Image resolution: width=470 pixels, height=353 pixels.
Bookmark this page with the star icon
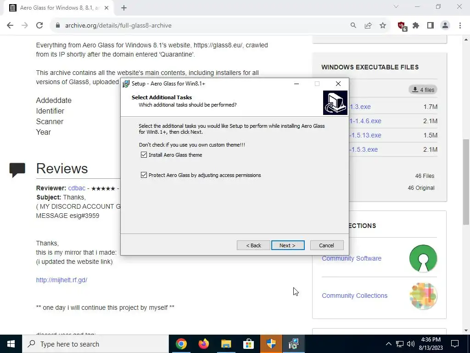tap(383, 26)
